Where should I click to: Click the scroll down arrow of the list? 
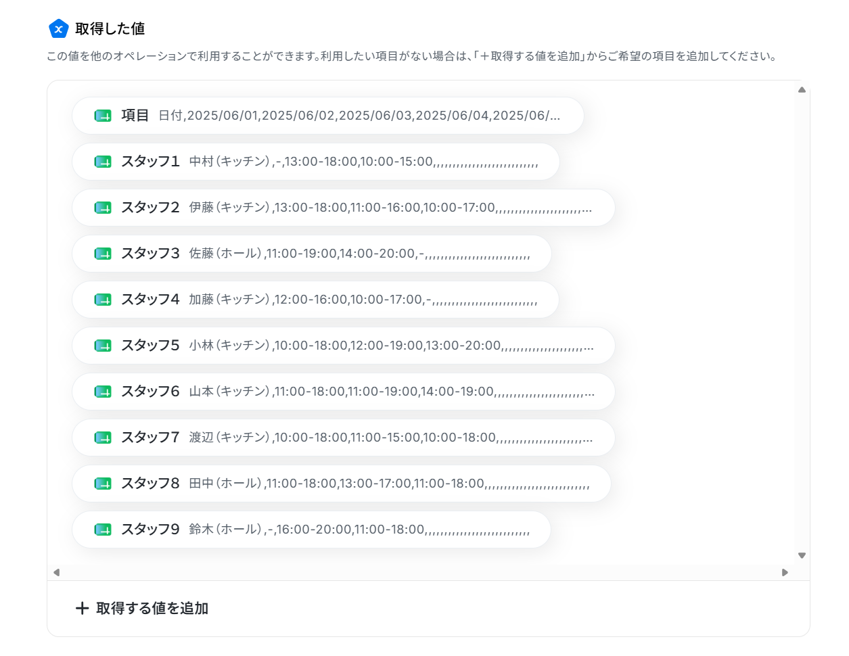tap(802, 555)
